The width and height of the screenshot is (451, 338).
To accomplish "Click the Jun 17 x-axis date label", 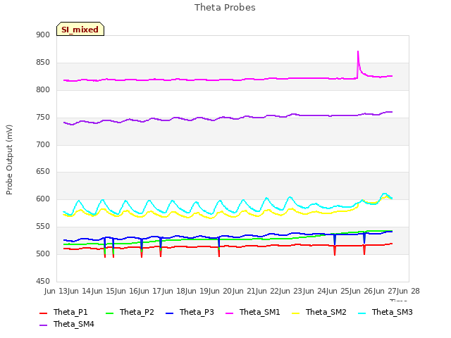I will [151, 291].
